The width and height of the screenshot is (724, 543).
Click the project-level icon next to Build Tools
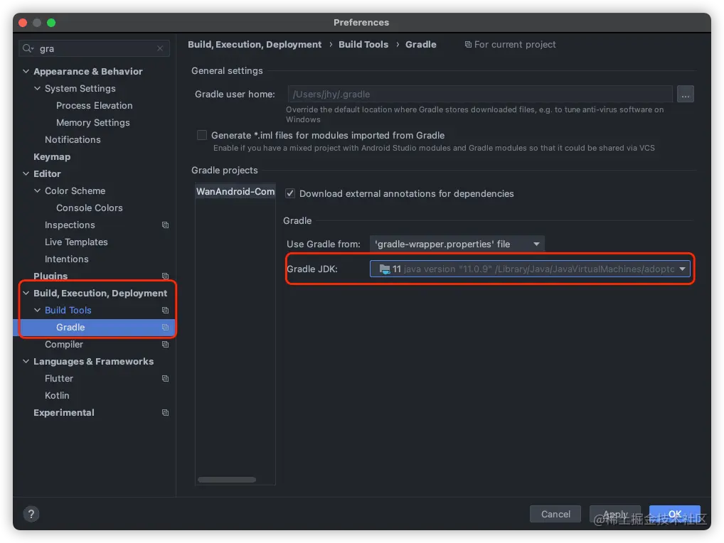pyautogui.click(x=165, y=310)
